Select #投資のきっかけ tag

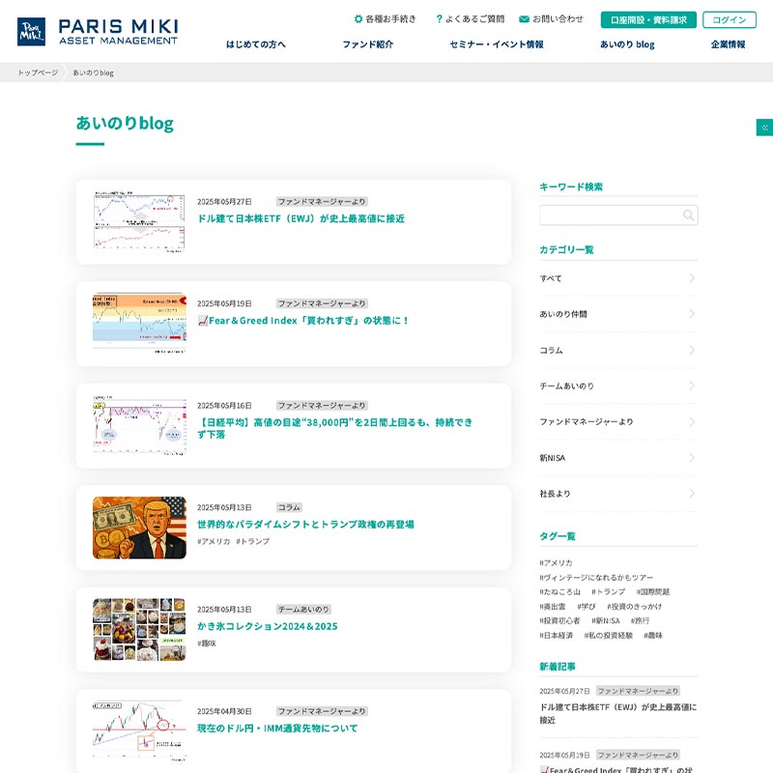(635, 607)
